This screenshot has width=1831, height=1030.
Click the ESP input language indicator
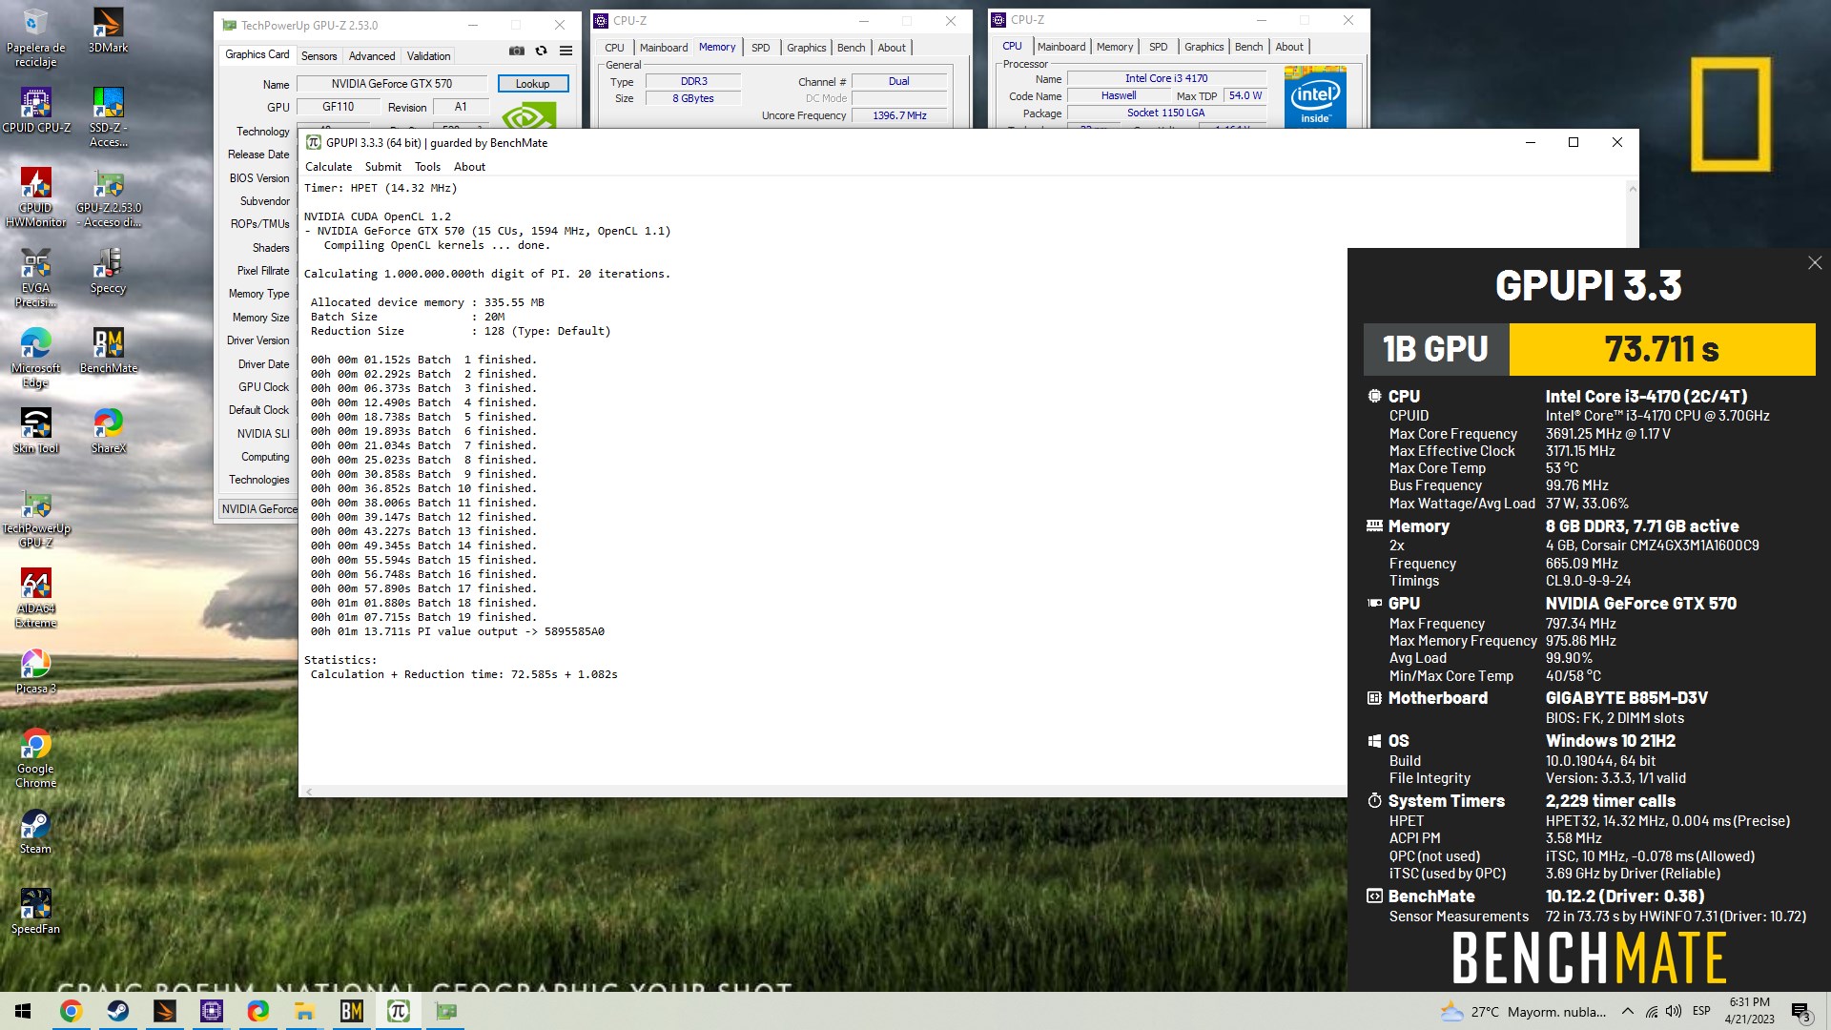point(1701,1011)
